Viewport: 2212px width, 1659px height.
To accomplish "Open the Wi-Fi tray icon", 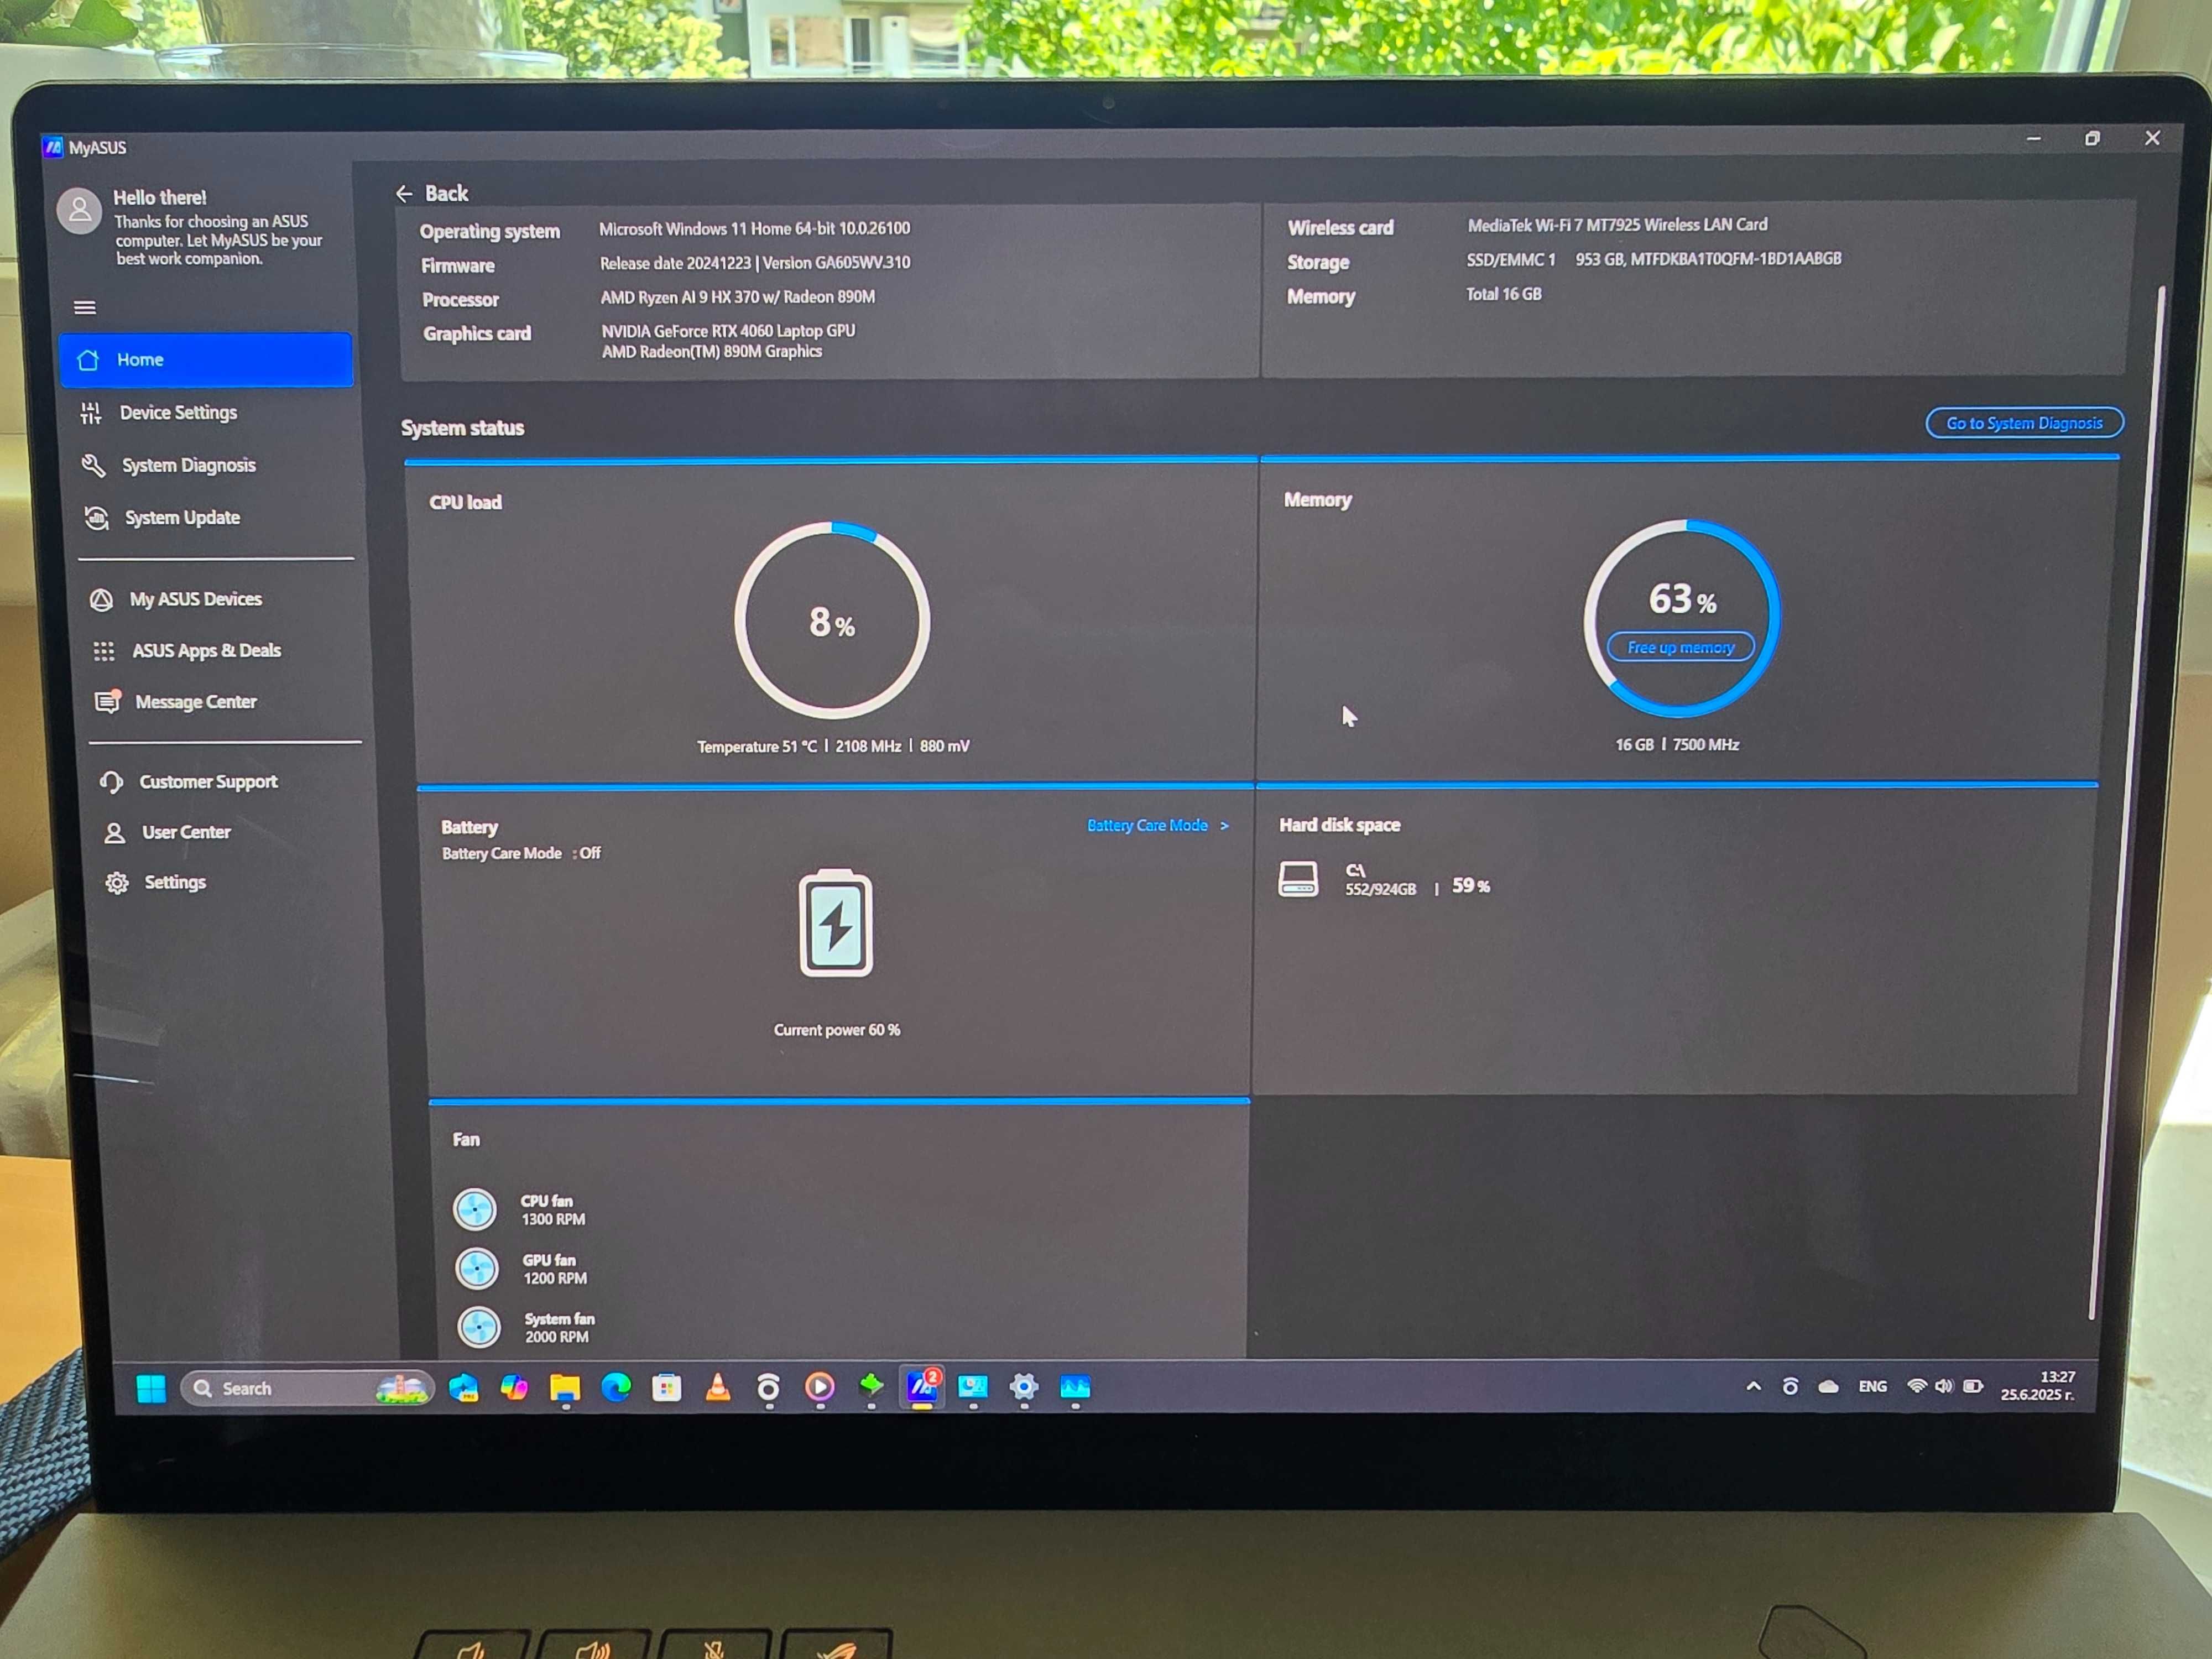I will pos(1916,1386).
